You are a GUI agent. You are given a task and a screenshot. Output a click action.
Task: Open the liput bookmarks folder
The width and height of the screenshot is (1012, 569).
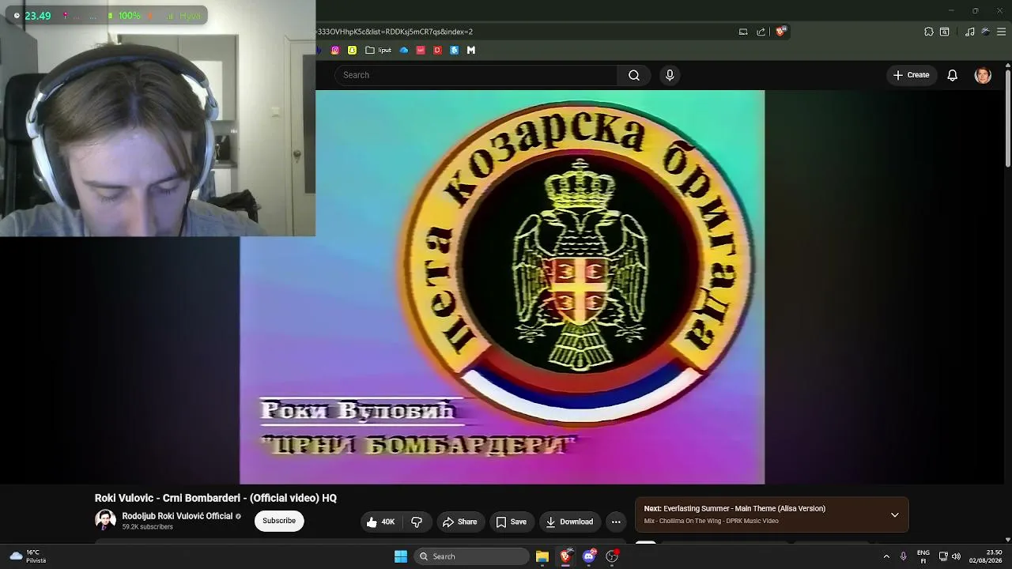pyautogui.click(x=378, y=50)
